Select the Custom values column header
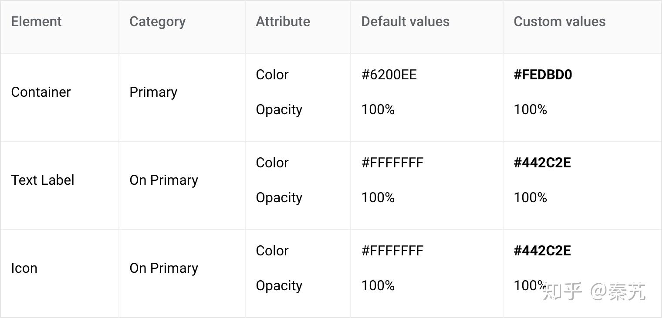Image resolution: width=663 pixels, height=319 pixels. [559, 21]
